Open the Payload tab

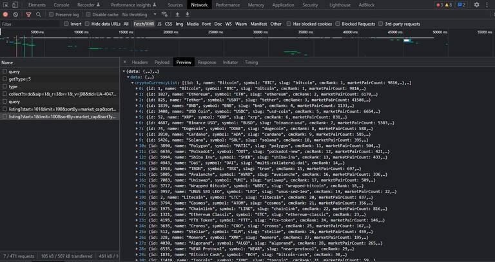pyautogui.click(x=162, y=62)
